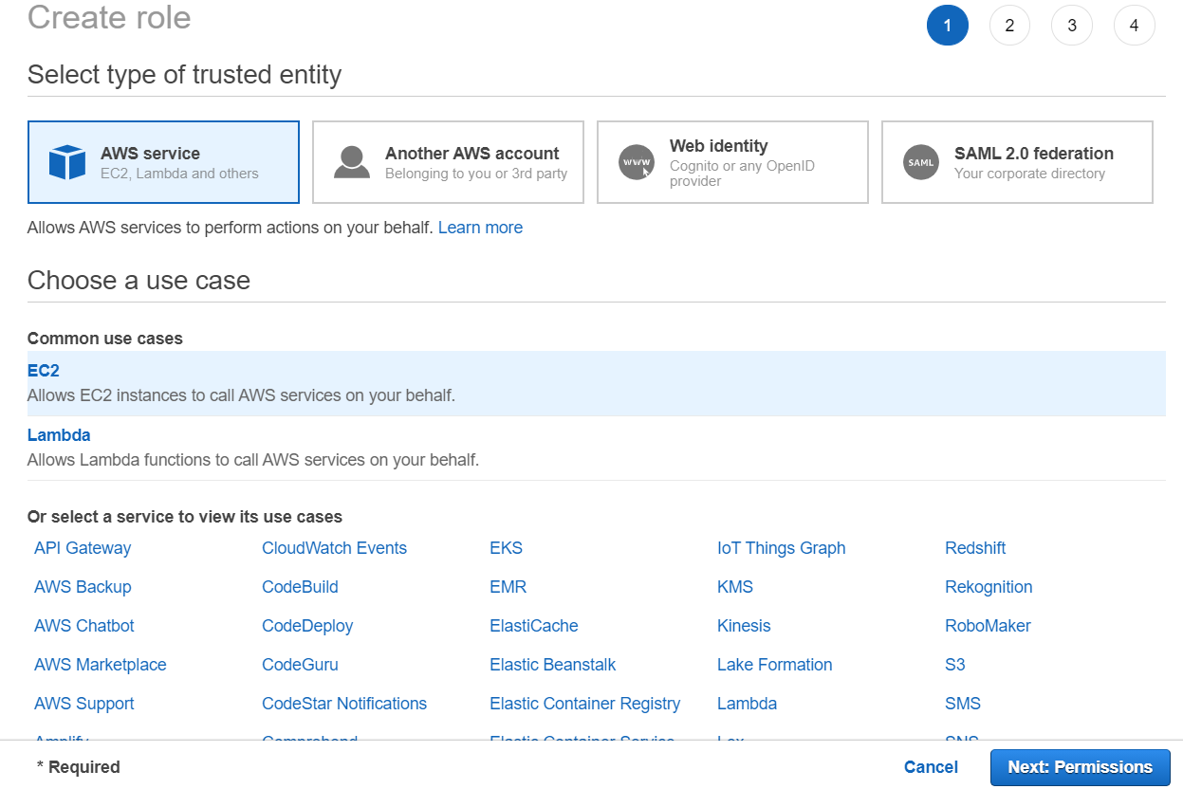Choose API Gateway service

point(83,548)
